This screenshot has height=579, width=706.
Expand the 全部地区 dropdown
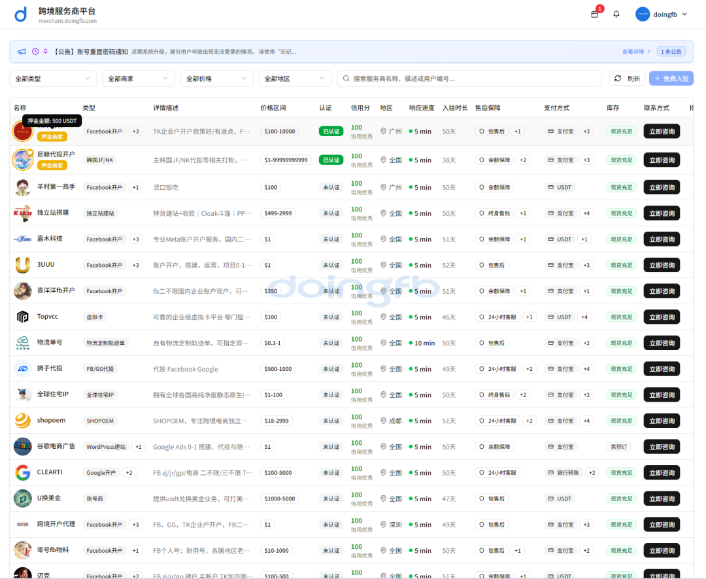coord(295,79)
